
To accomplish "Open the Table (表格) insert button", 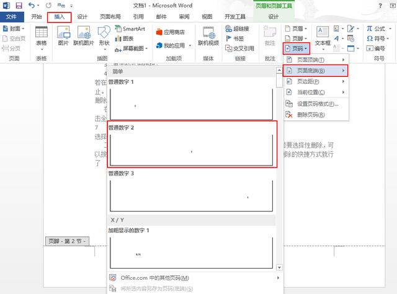I will [42, 38].
